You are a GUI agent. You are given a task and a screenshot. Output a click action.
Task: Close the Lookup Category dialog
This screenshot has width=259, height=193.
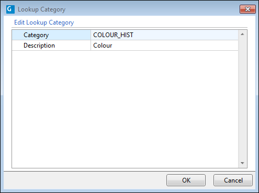click(x=247, y=9)
